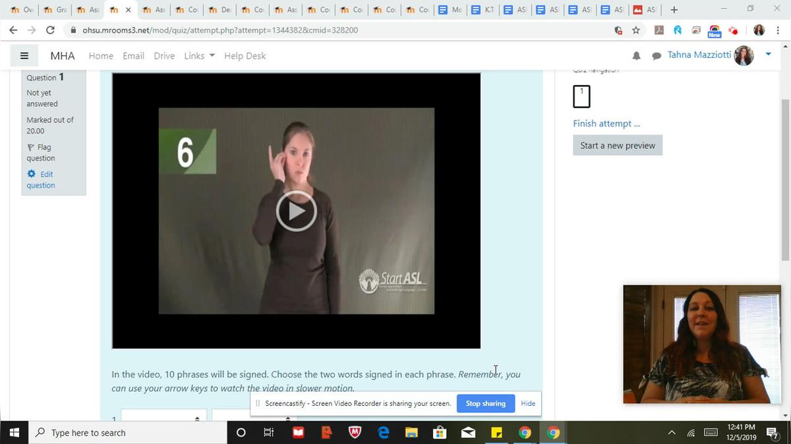Open Sticky Notes from taskbar

click(x=497, y=433)
